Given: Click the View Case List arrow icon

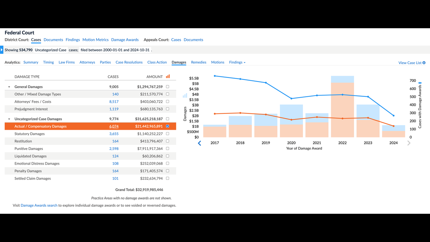Looking at the screenshot, I should 424,63.
